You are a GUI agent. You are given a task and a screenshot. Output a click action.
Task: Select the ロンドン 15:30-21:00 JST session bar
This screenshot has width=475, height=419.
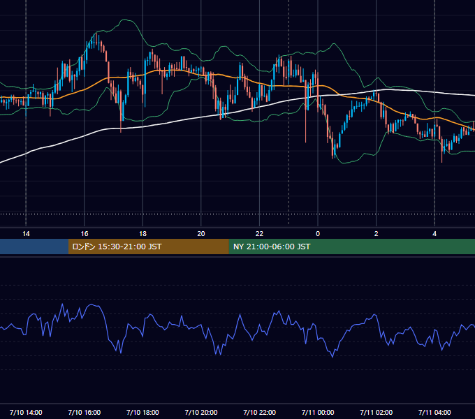point(148,247)
